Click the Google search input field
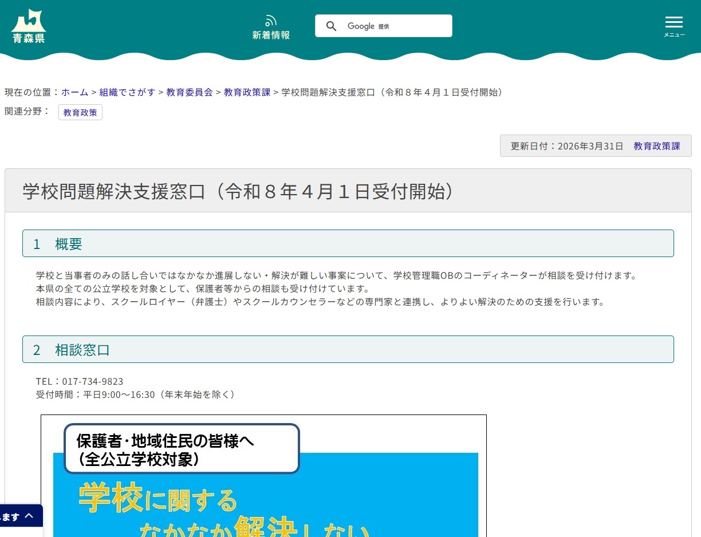This screenshot has height=537, width=701. (412, 26)
